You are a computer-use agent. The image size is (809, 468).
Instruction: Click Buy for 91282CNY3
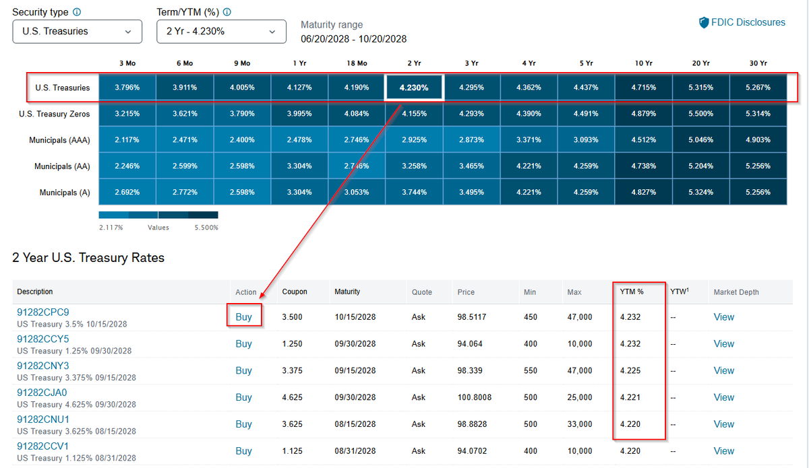(x=243, y=370)
